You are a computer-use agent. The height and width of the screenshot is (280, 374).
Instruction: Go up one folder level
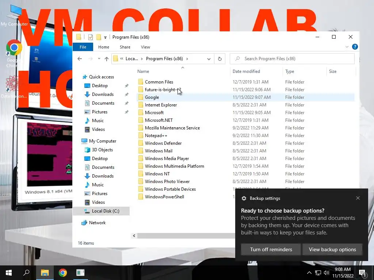tap(106, 59)
